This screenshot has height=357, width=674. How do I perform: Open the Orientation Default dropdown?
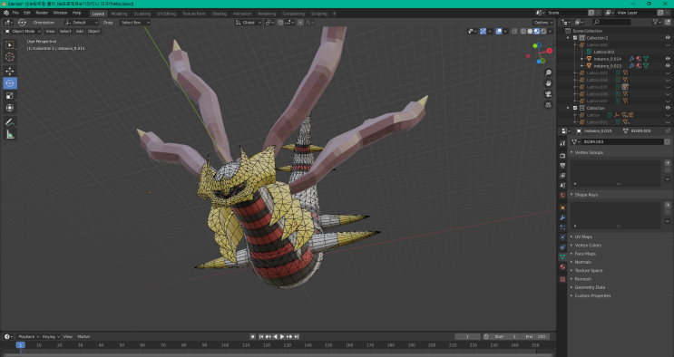tap(82, 23)
